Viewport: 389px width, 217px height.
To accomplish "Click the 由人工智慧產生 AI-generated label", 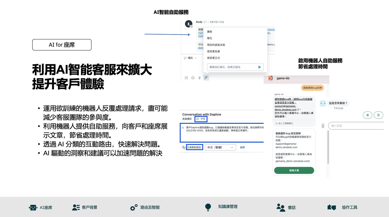I will click(284, 123).
